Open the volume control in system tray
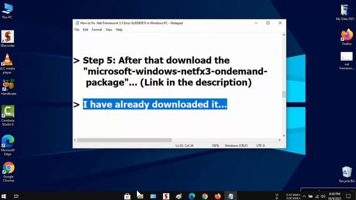 pyautogui.click(x=323, y=196)
